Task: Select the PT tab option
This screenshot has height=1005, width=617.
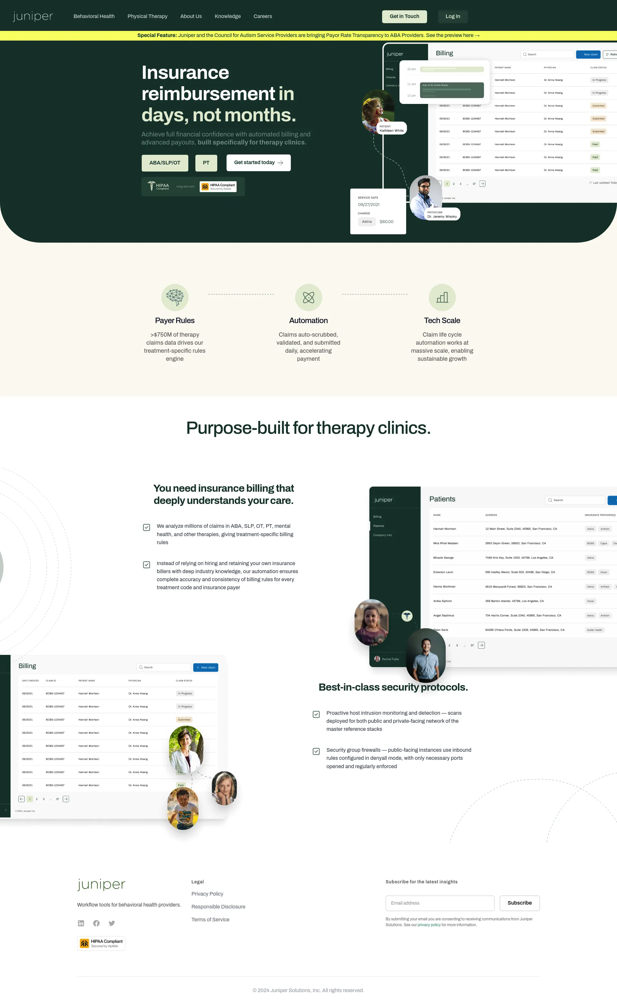Action: 206,162
